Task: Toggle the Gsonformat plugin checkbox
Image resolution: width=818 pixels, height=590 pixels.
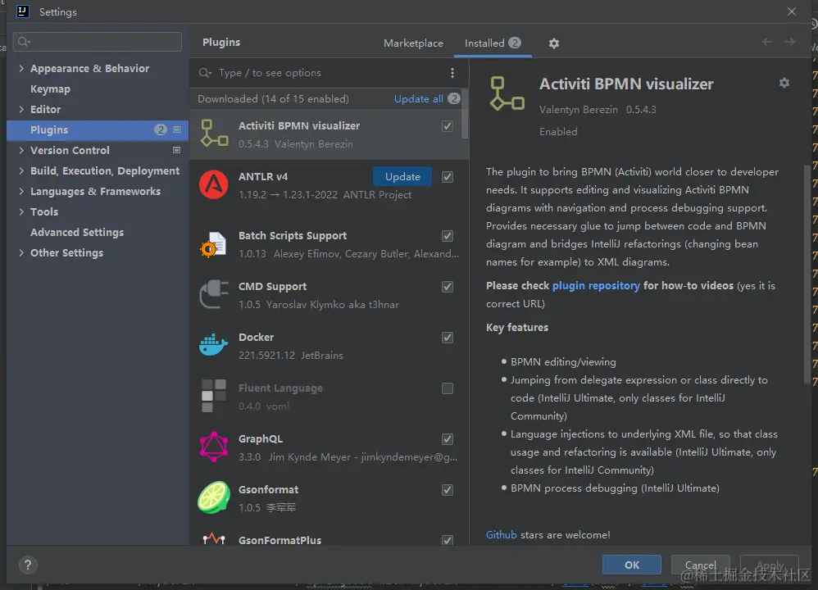Action: pos(448,490)
